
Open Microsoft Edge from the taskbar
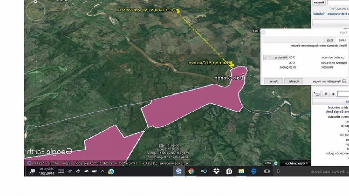tap(254, 171)
